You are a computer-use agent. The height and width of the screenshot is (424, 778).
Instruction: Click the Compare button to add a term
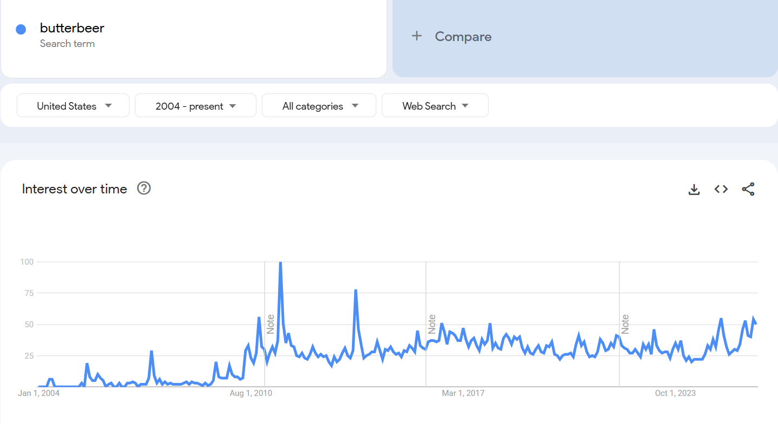point(585,37)
